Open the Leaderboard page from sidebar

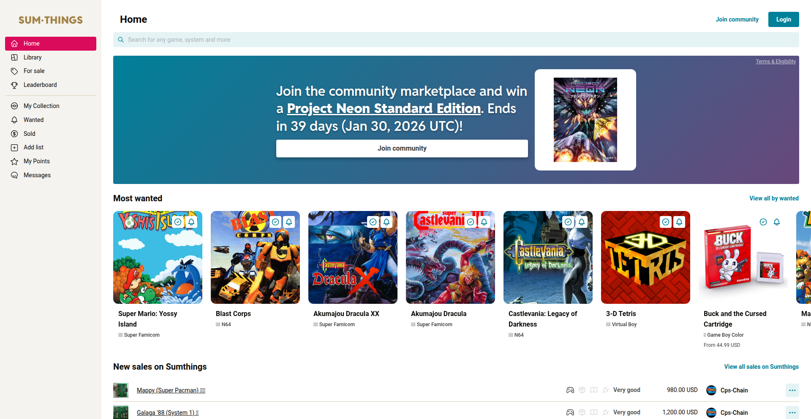pyautogui.click(x=40, y=85)
